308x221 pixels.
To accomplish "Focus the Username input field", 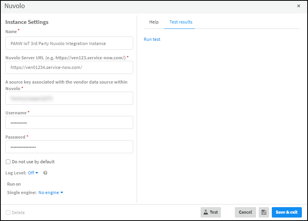I will click(x=69, y=122).
